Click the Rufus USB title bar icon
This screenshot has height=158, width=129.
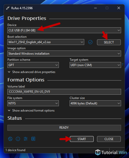8,8
